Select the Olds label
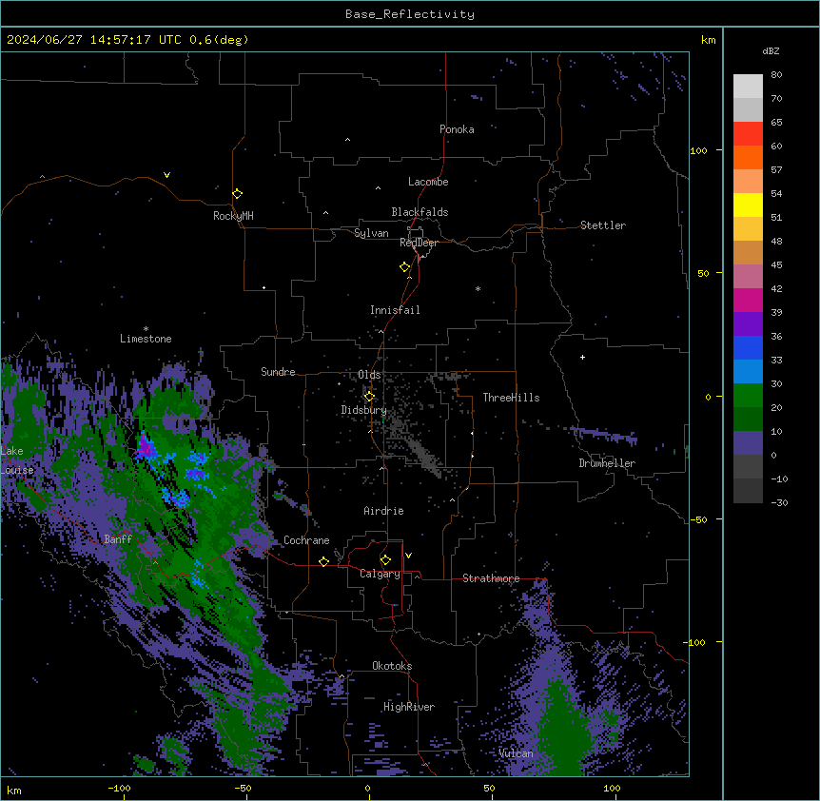 369,375
